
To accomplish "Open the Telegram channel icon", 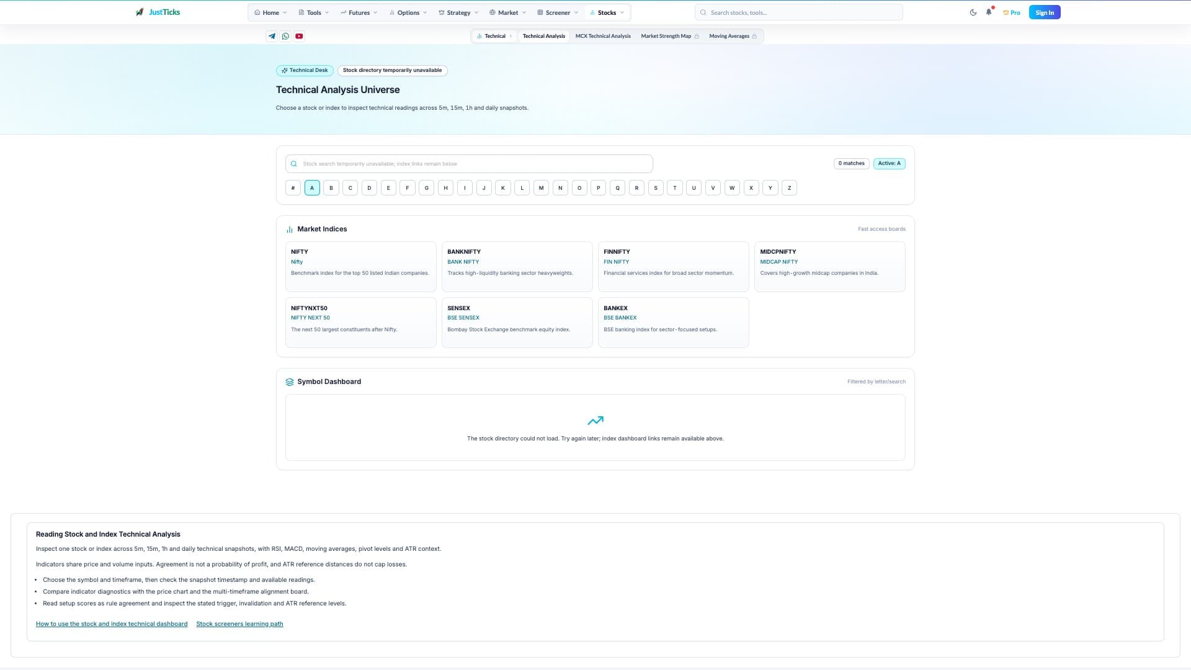I will tap(272, 36).
